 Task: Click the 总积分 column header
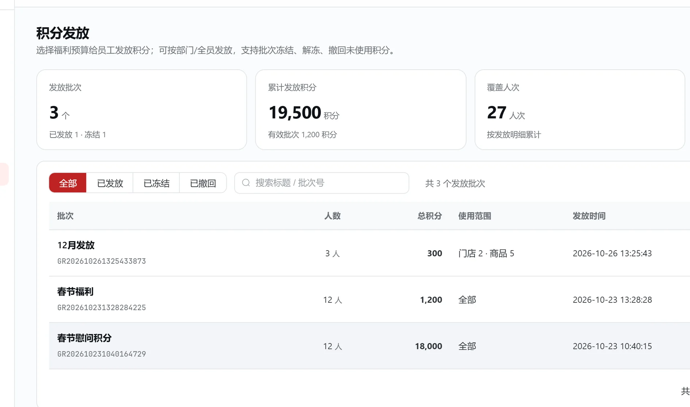(x=430, y=216)
